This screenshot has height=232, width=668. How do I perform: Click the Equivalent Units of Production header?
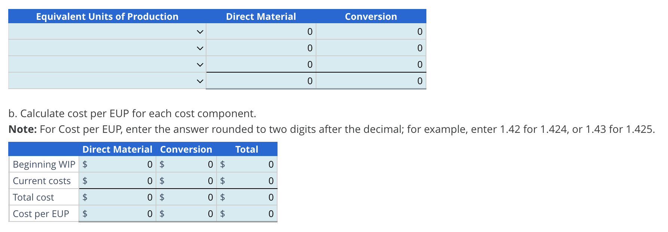107,16
